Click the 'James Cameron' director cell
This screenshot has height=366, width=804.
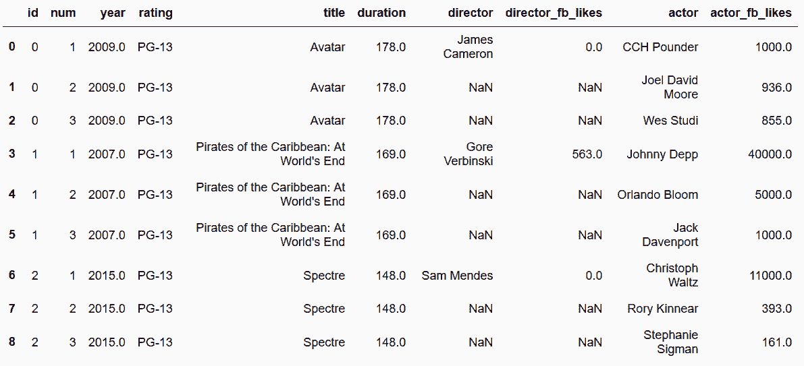(468, 47)
